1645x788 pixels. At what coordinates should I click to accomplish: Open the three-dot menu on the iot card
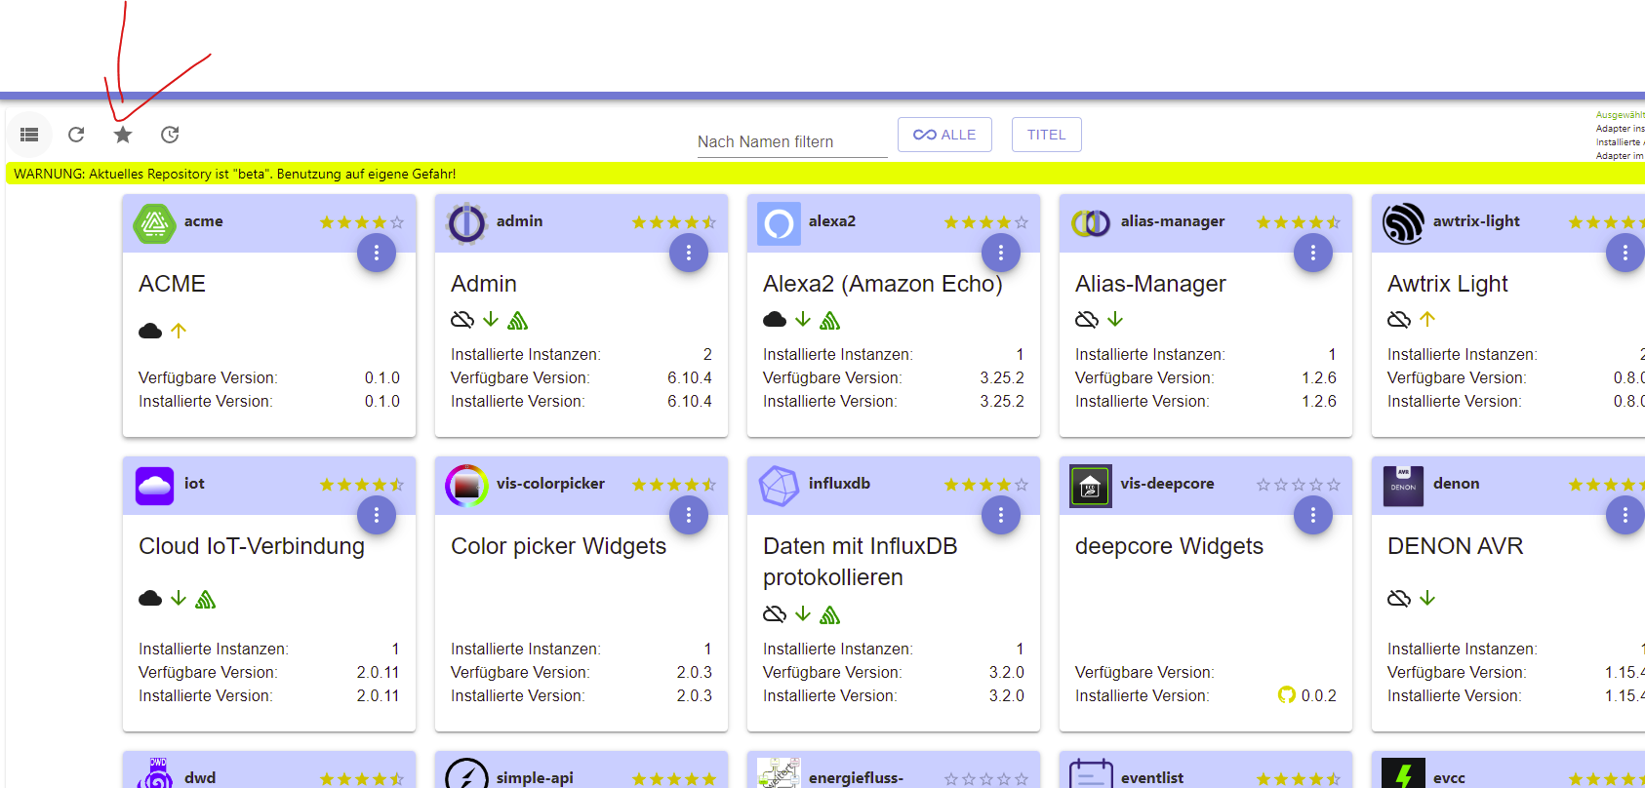point(377,515)
